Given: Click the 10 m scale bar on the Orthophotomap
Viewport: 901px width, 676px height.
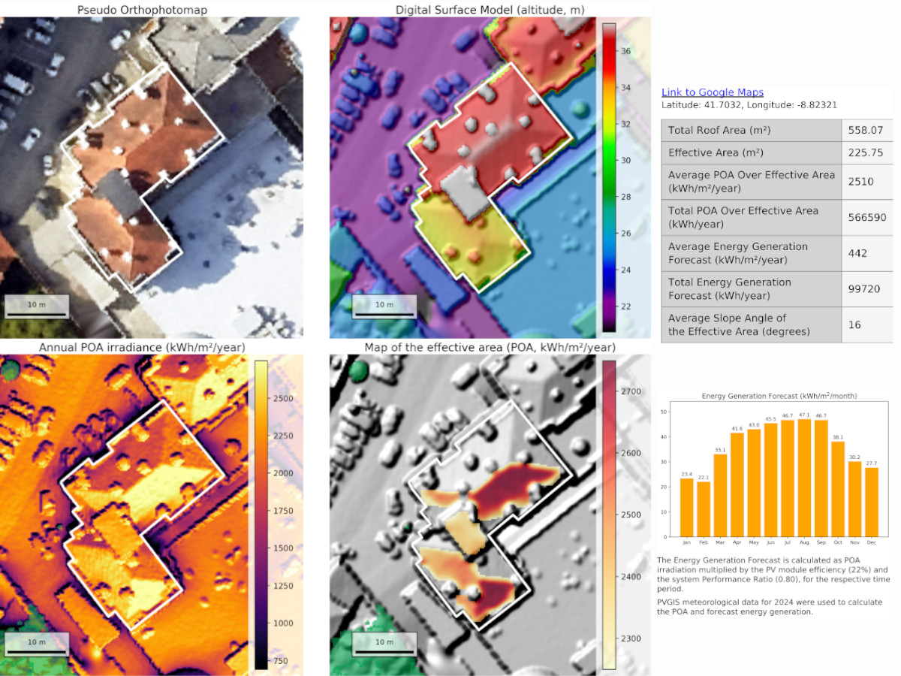Looking at the screenshot, I should pyautogui.click(x=38, y=306).
